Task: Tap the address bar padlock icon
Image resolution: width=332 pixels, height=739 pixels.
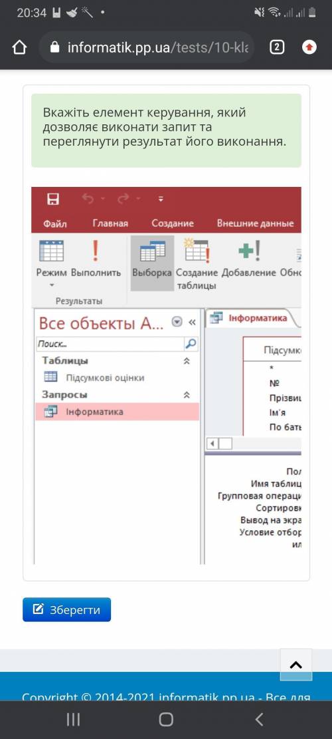Action: pyautogui.click(x=56, y=47)
